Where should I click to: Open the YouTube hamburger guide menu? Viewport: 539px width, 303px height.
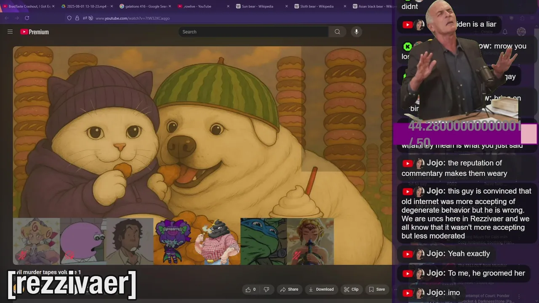(x=10, y=32)
